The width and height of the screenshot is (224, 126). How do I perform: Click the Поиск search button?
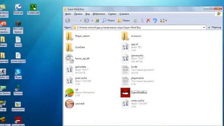[x=108, y=21]
